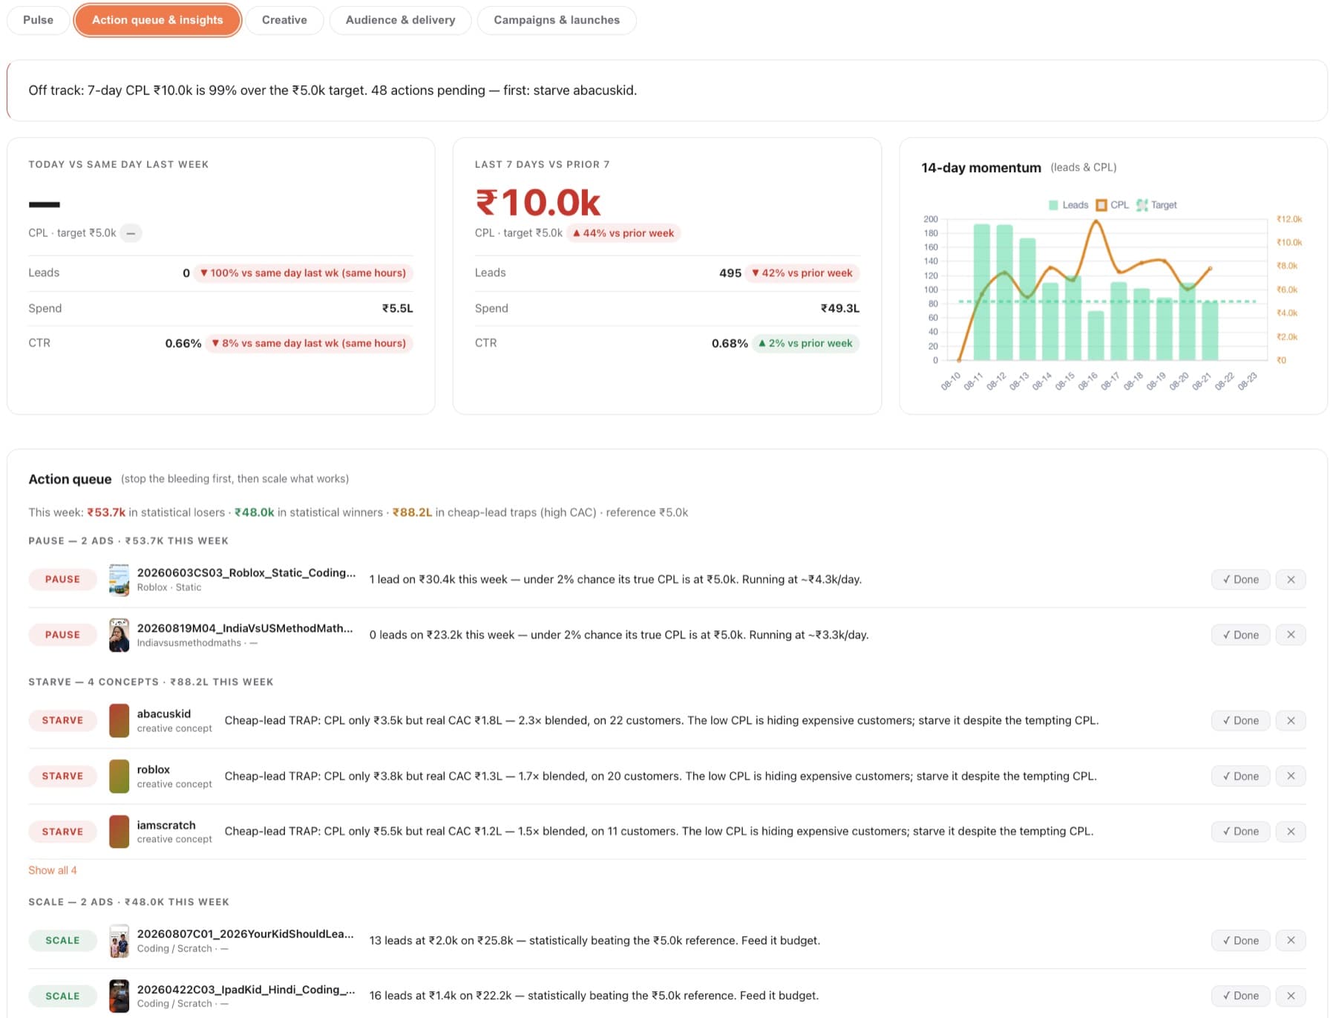Click the 44% vs prior week badge
1336x1018 pixels.
coord(623,233)
